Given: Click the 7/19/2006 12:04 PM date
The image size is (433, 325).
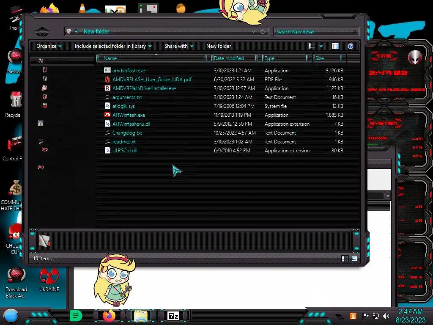Looking at the screenshot, I should click(x=234, y=106).
